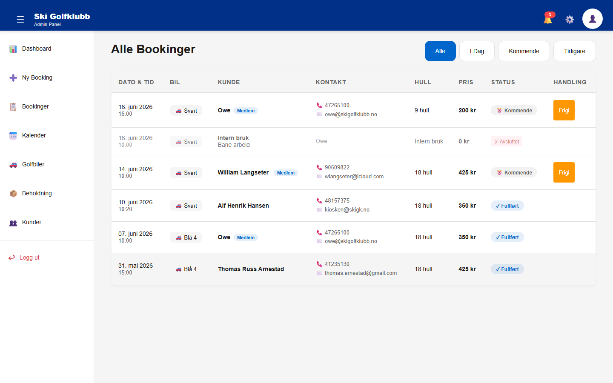Click the Dashboard chart icon in sidebar

13,49
